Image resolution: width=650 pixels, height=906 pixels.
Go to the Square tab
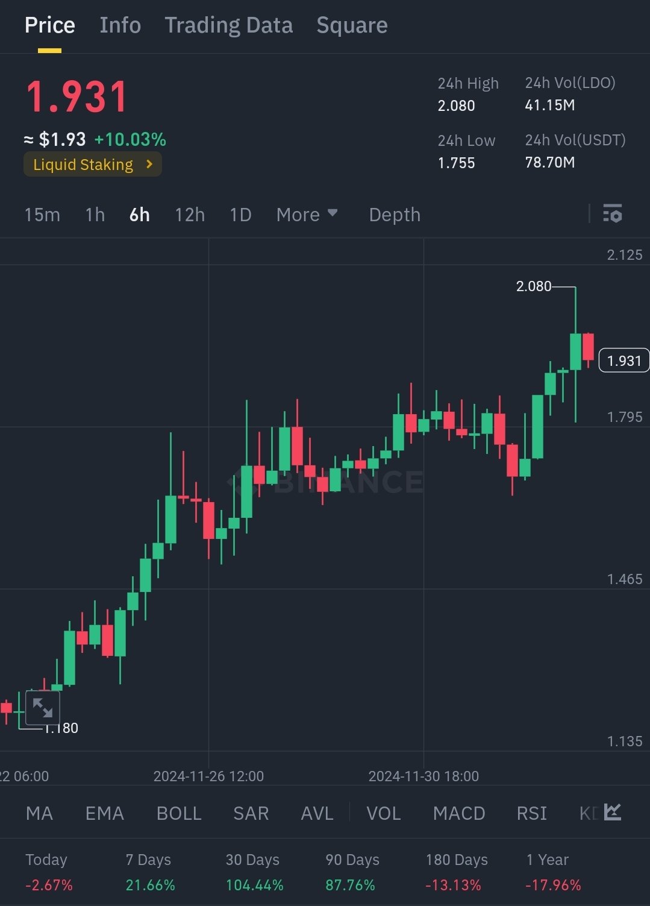(x=352, y=25)
